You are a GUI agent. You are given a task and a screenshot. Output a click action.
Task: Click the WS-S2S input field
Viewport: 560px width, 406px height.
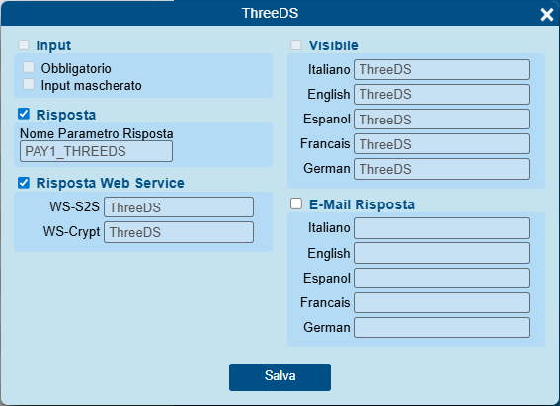click(x=179, y=207)
